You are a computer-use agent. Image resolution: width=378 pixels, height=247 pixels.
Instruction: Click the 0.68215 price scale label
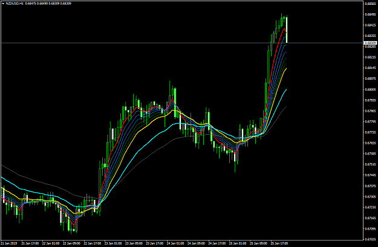pos(371,57)
